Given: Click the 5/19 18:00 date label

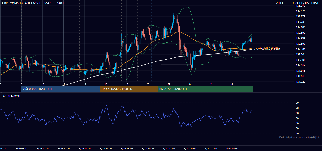Looking at the screenshot, I should [127, 149].
